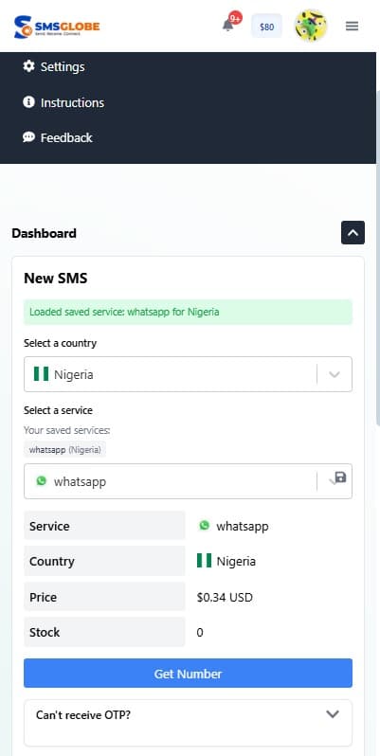
Task: Open the country dropdown arrow
Action: (x=335, y=374)
